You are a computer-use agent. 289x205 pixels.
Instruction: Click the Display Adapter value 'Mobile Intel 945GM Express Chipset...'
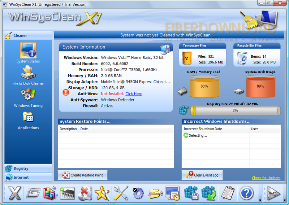point(135,82)
